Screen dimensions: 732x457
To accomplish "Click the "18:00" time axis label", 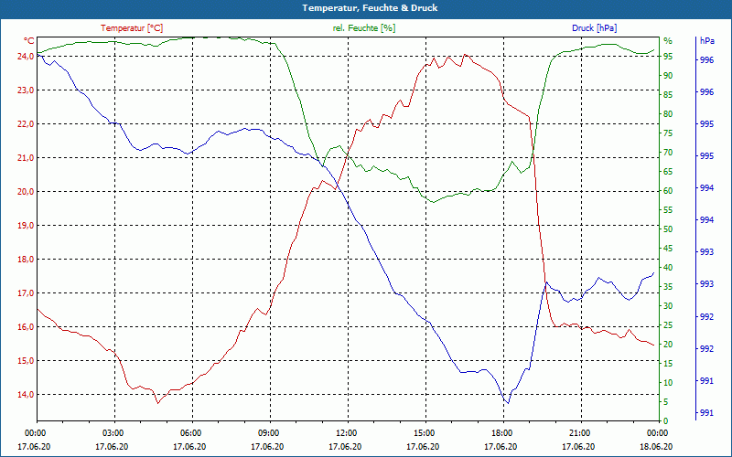I will pos(503,432).
